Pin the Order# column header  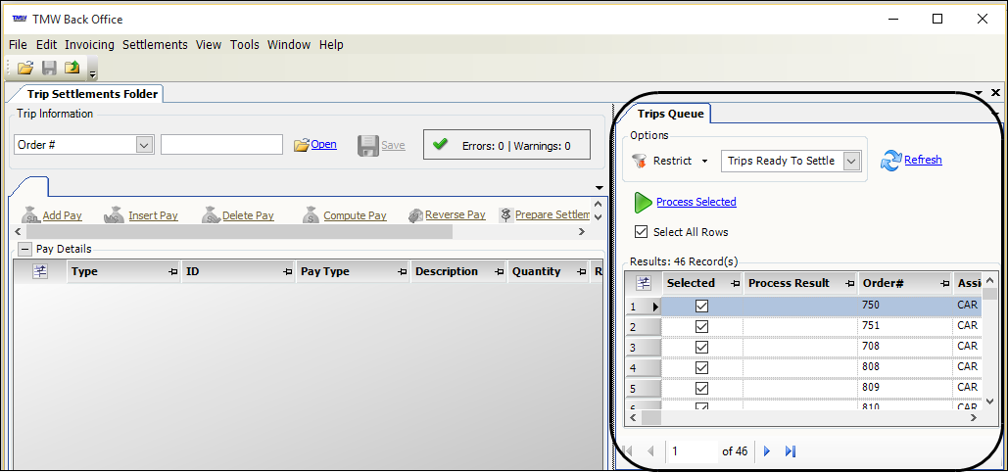click(x=944, y=284)
